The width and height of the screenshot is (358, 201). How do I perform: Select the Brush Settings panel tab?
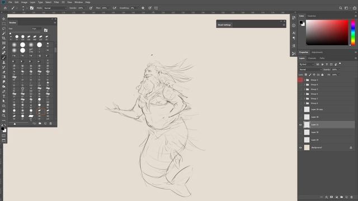(224, 25)
